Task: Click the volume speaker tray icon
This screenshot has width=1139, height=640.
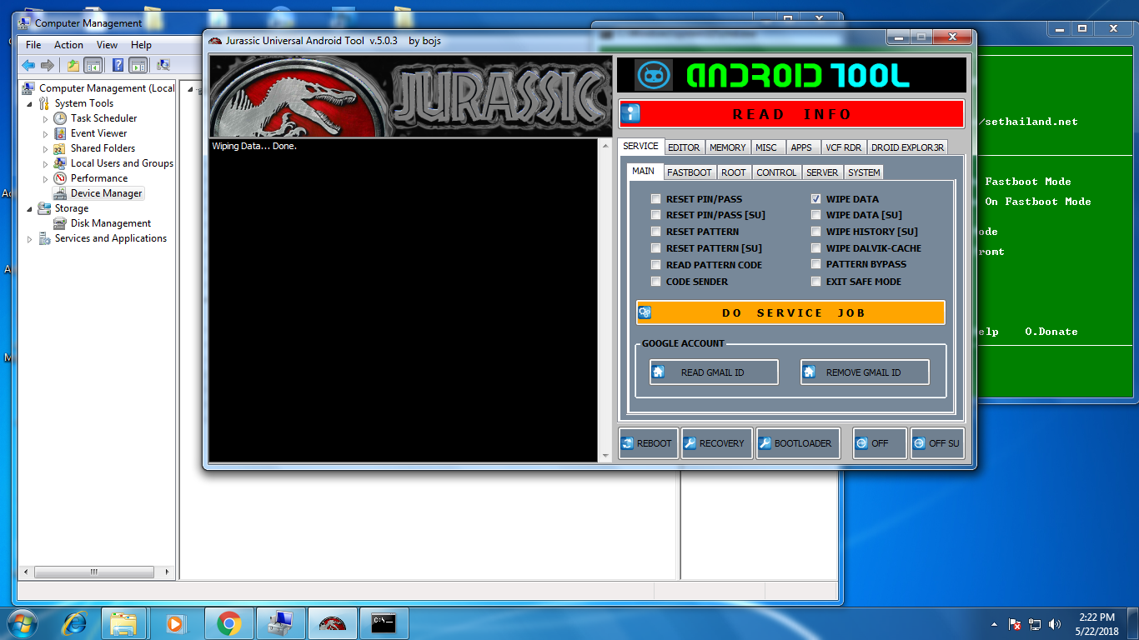Action: point(1055,624)
